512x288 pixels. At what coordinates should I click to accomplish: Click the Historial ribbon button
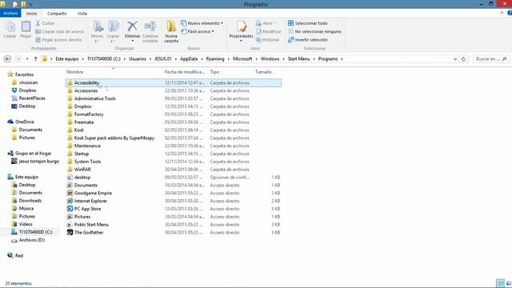tap(267, 40)
